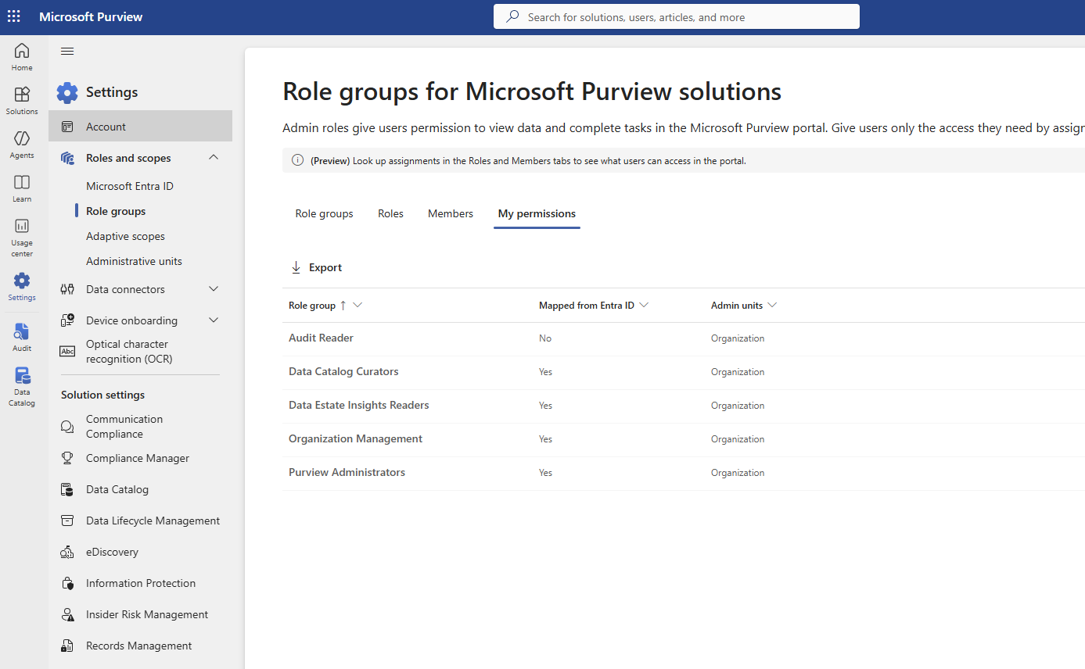Open Solutions in left rail
The image size is (1085, 669).
pos(22,101)
